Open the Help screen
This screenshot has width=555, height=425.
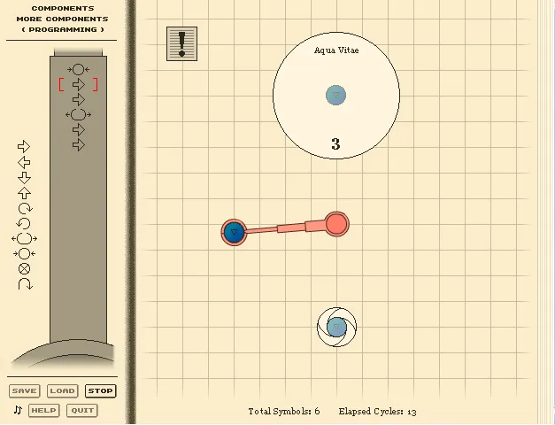tap(43, 410)
